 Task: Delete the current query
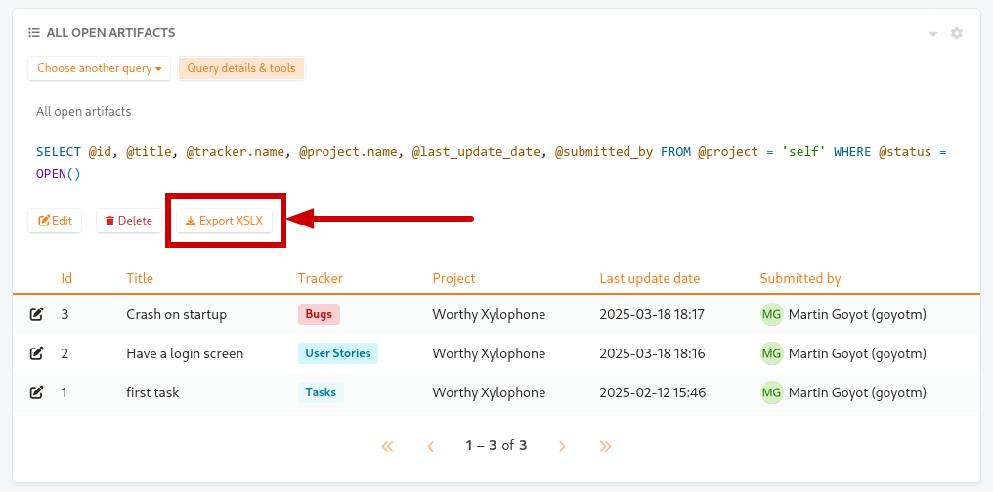click(129, 221)
